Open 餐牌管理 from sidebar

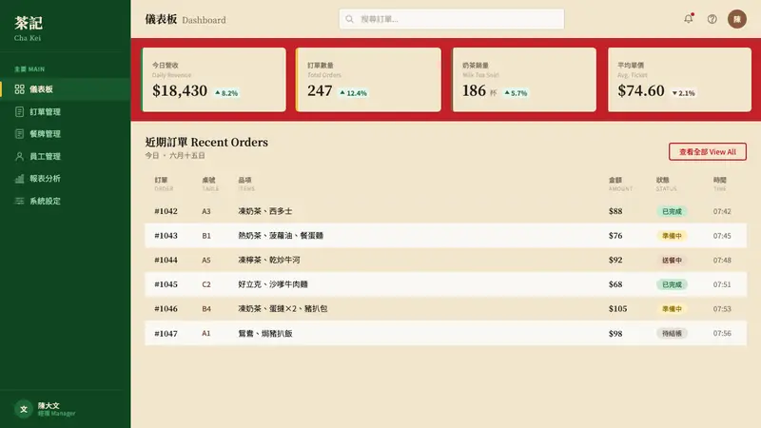65,134
